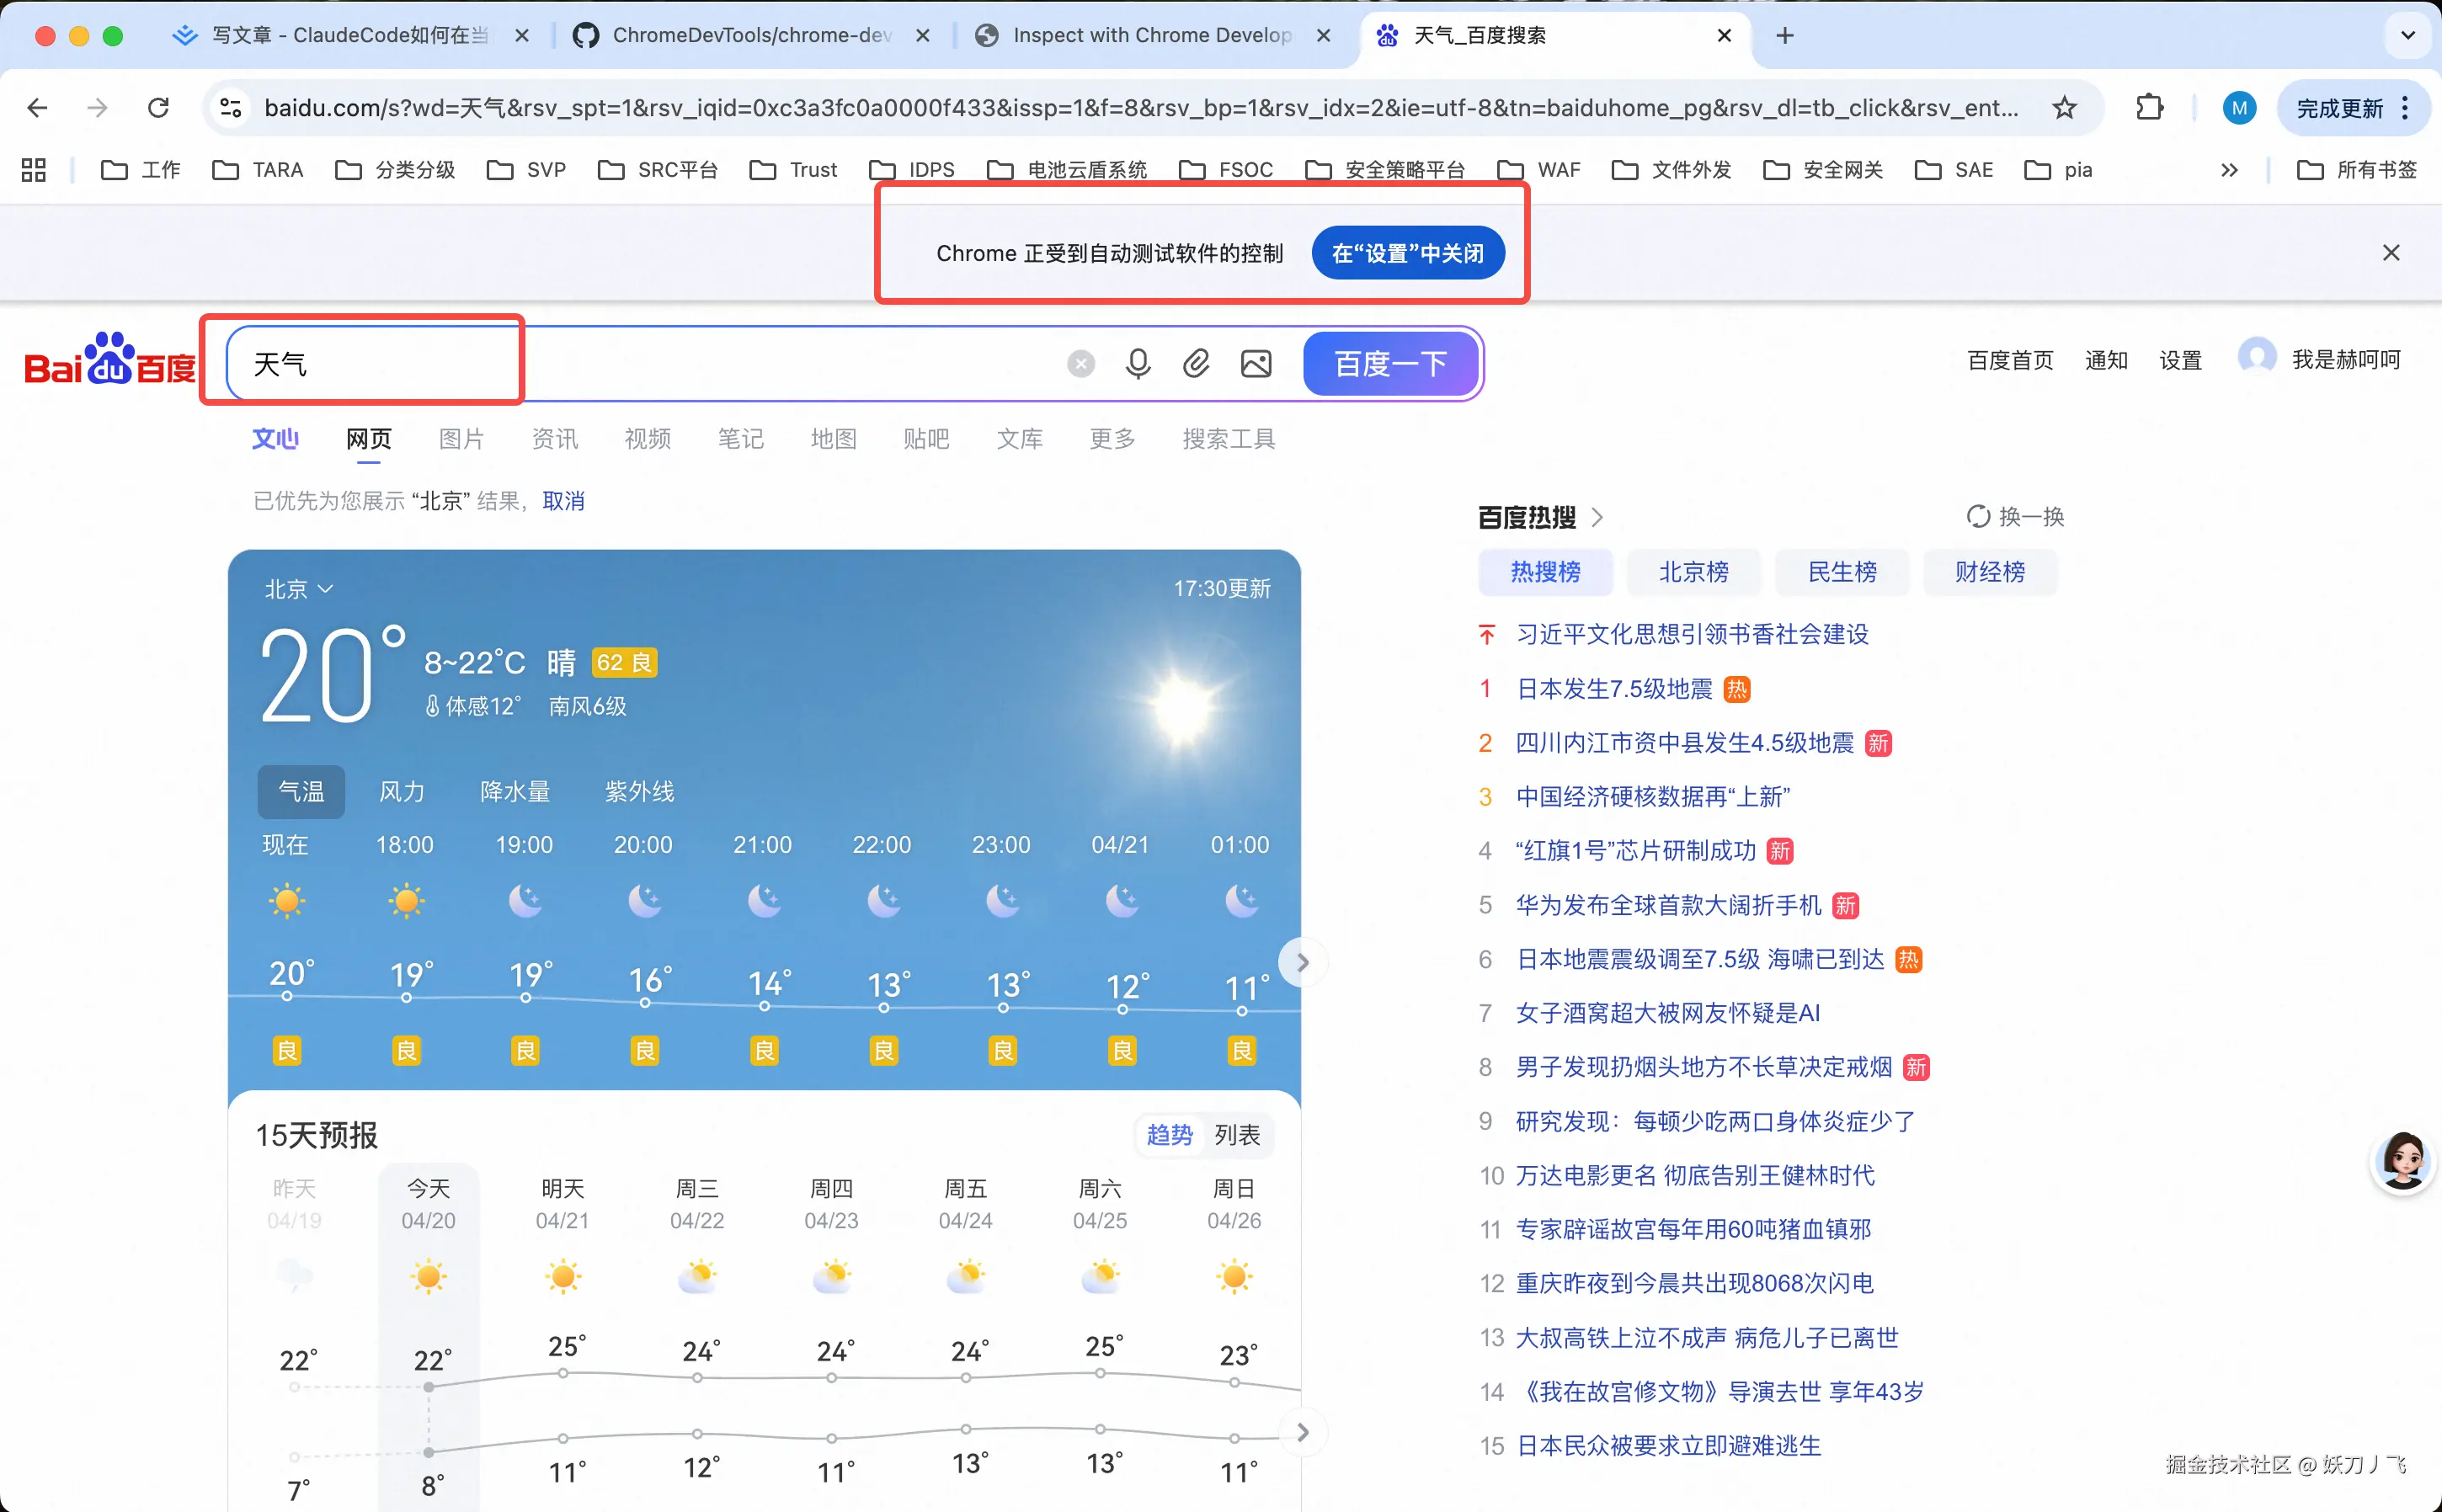Switch 15-day forecast to 趋势 view
2442x1512 pixels.
pyautogui.click(x=1169, y=1135)
